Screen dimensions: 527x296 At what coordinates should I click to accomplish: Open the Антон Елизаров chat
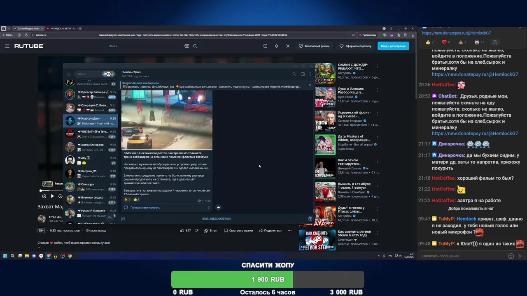pyautogui.click(x=91, y=147)
